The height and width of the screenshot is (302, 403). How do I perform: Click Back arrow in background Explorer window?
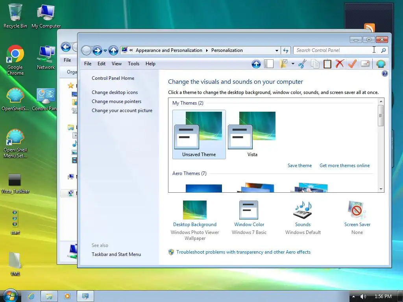(x=66, y=47)
